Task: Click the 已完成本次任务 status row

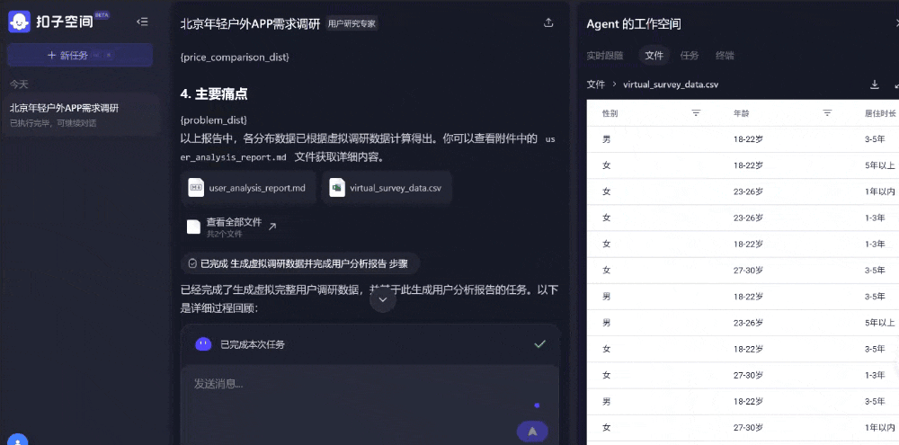Action: tap(369, 344)
